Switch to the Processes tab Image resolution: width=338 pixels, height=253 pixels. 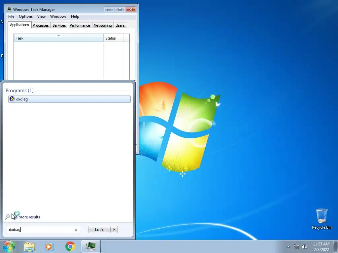tap(41, 25)
